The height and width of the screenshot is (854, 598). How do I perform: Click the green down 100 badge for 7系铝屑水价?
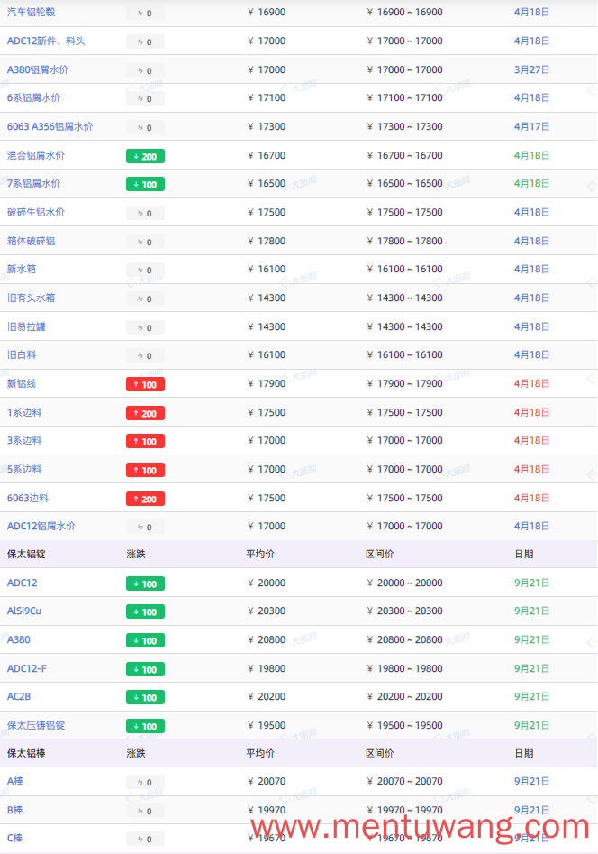pyautogui.click(x=145, y=185)
